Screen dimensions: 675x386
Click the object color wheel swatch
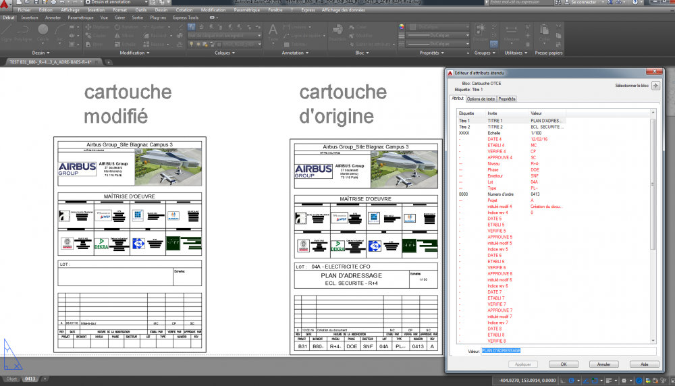point(402,27)
